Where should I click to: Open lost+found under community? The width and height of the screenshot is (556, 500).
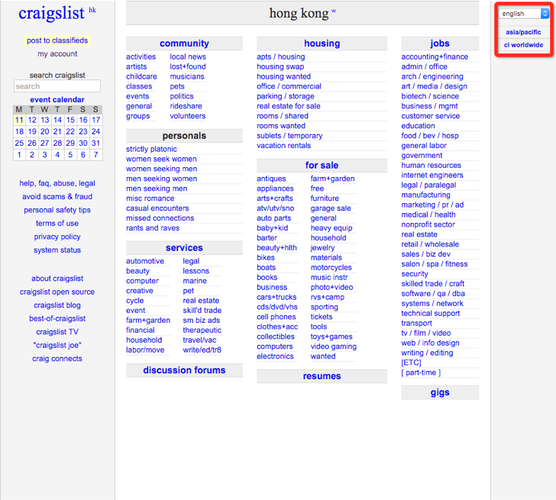[188, 66]
